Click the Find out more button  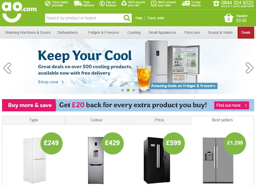232,105
